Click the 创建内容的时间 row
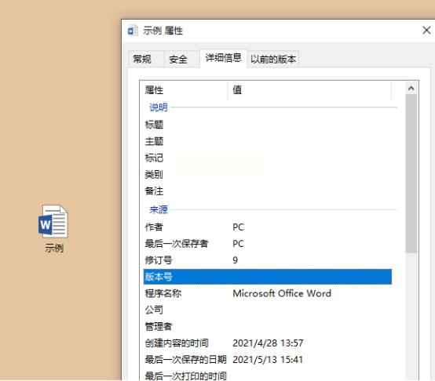This screenshot has height=381, width=435. (x=268, y=343)
